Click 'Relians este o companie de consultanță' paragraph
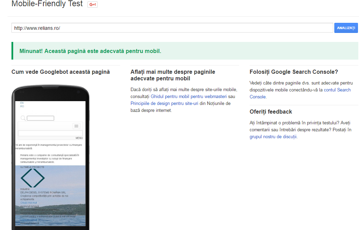This screenshot has width=359, height=230. tap(50, 158)
